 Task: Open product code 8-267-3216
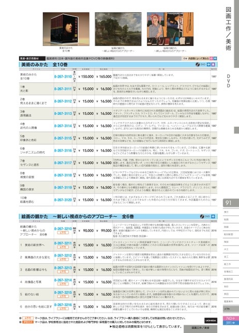pos(63,305)
